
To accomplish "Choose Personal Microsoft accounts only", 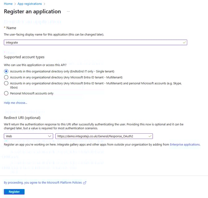I will point(6,93).
